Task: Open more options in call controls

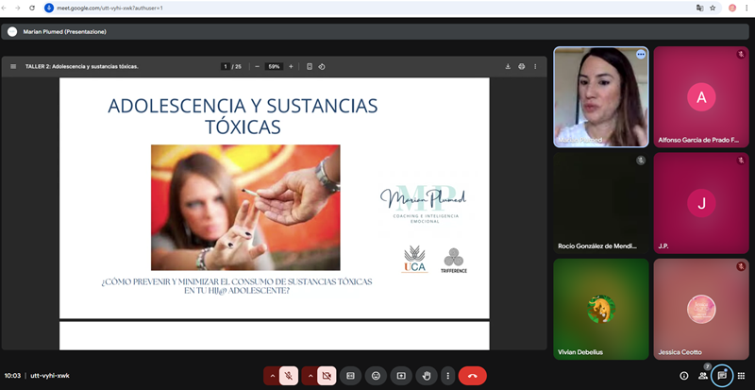Action: [x=447, y=376]
